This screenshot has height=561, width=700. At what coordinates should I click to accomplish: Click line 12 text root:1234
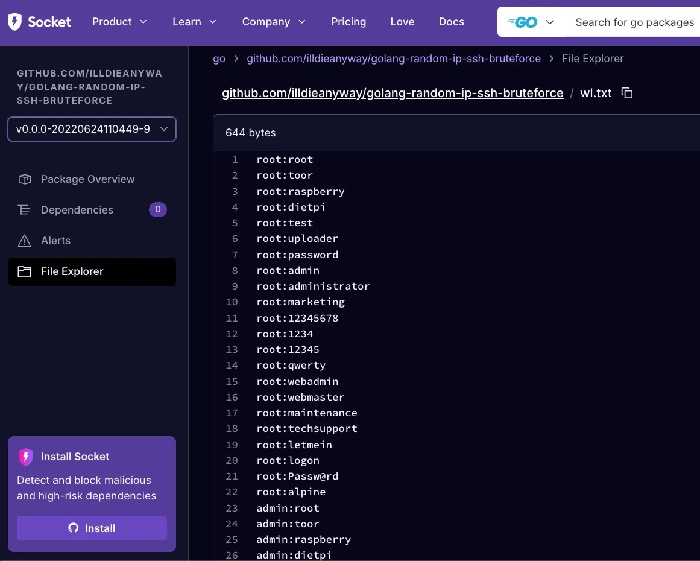285,334
